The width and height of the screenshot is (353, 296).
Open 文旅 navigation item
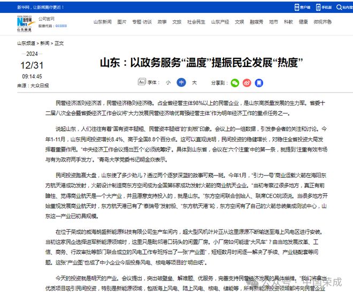tap(176, 22)
